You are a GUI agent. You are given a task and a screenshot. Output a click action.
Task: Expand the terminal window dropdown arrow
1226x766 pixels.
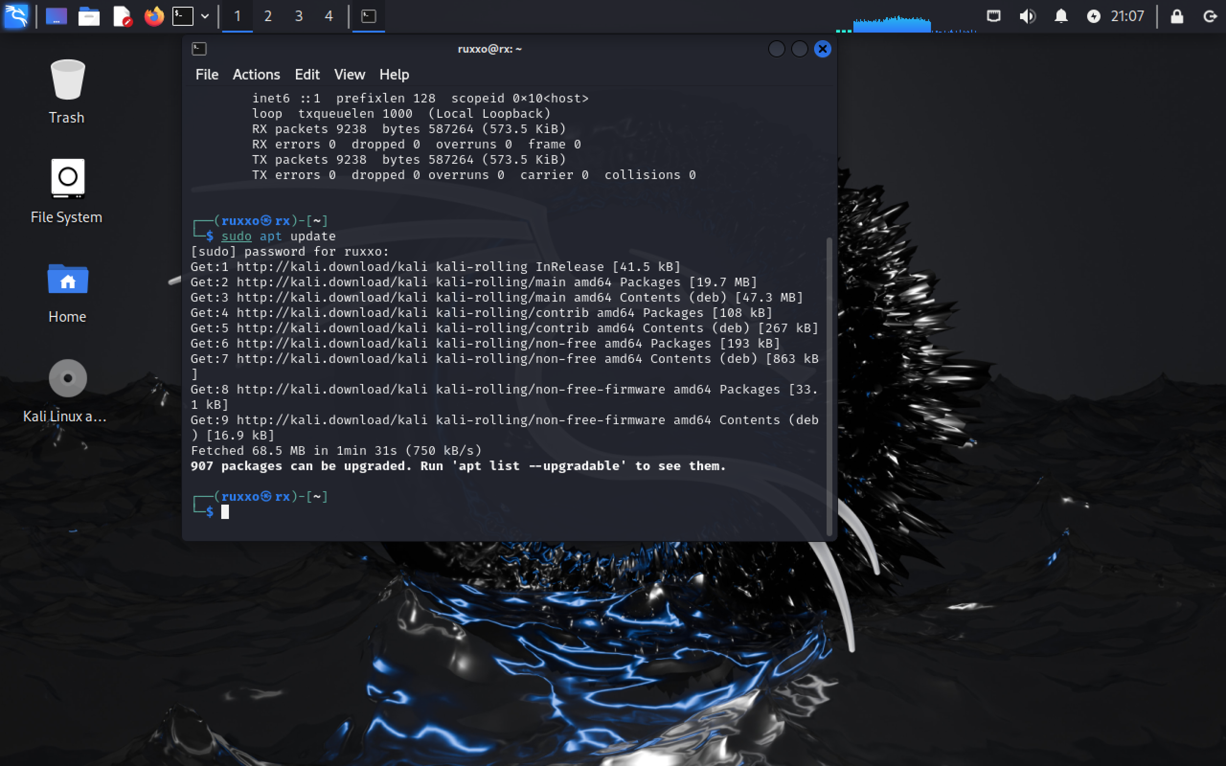pos(205,15)
